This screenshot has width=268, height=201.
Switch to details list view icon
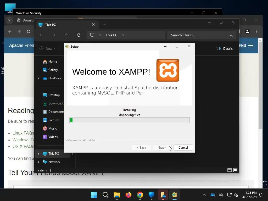[230, 170]
